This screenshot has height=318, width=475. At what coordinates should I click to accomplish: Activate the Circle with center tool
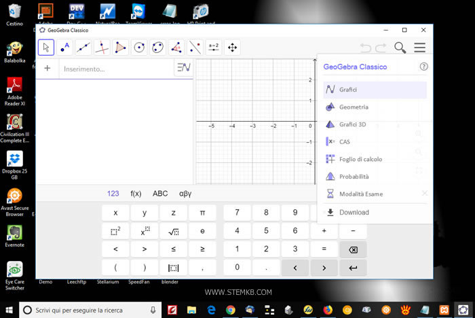[x=139, y=48]
